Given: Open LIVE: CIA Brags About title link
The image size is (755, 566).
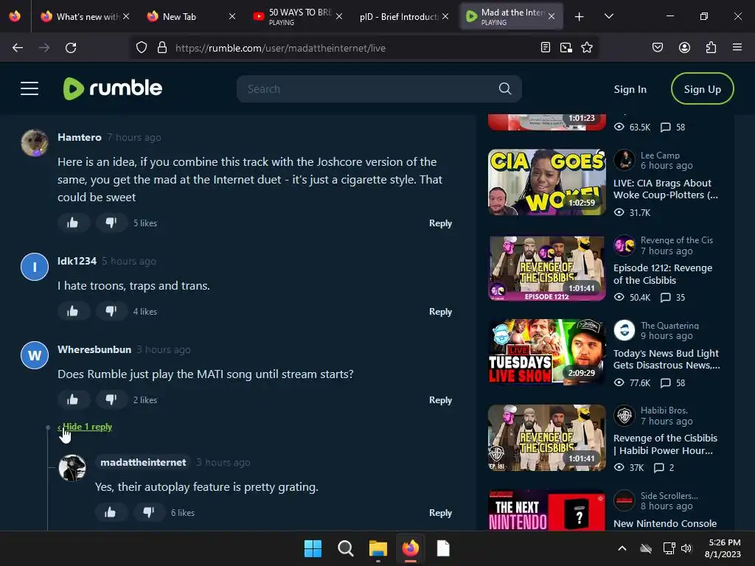Looking at the screenshot, I should click(666, 189).
